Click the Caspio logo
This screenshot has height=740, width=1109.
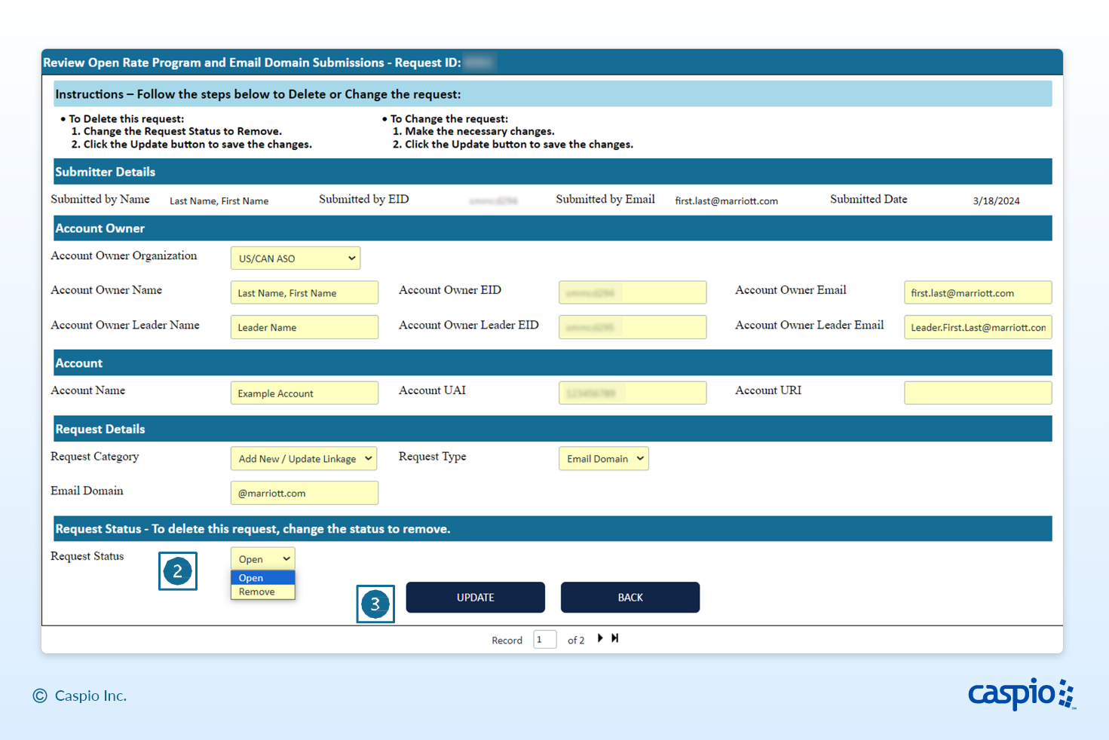(1021, 693)
